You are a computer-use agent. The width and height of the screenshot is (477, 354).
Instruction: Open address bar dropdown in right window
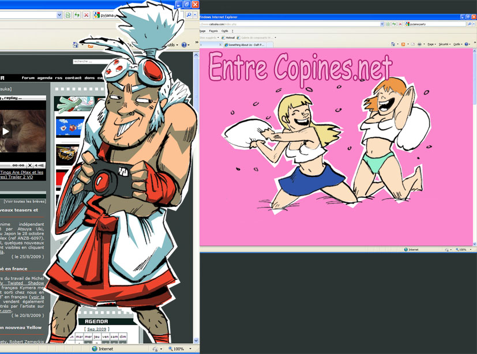382,24
